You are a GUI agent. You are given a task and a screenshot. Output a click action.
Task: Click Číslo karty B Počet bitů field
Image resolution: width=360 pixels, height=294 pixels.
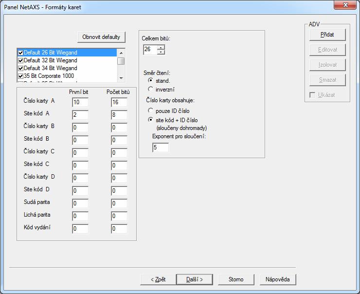pos(119,128)
